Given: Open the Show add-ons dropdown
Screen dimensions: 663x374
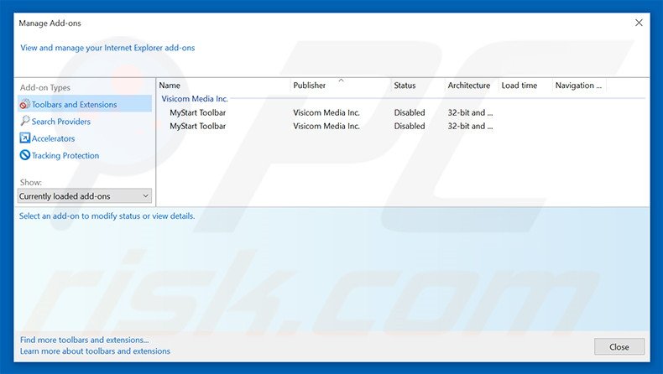Looking at the screenshot, I should tap(85, 196).
